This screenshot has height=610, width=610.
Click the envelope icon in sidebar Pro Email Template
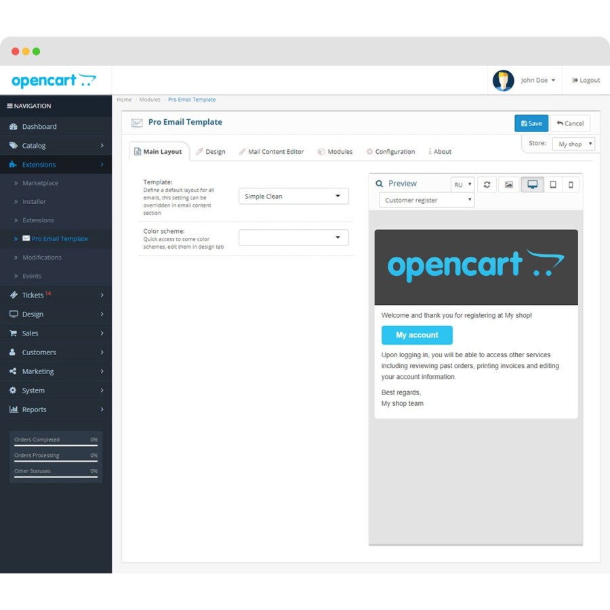pos(26,238)
